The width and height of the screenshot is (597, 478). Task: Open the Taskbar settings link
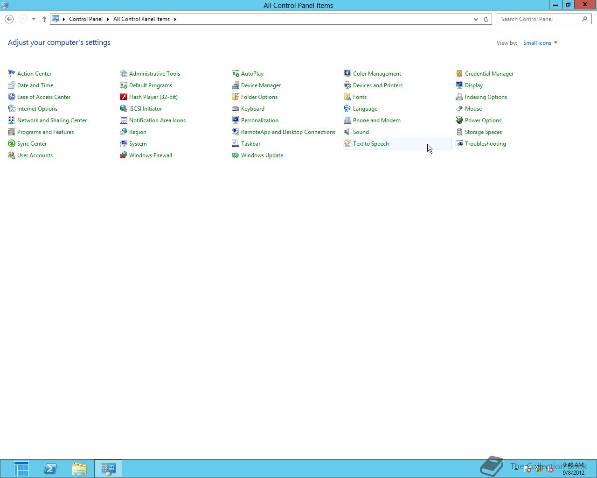click(251, 144)
